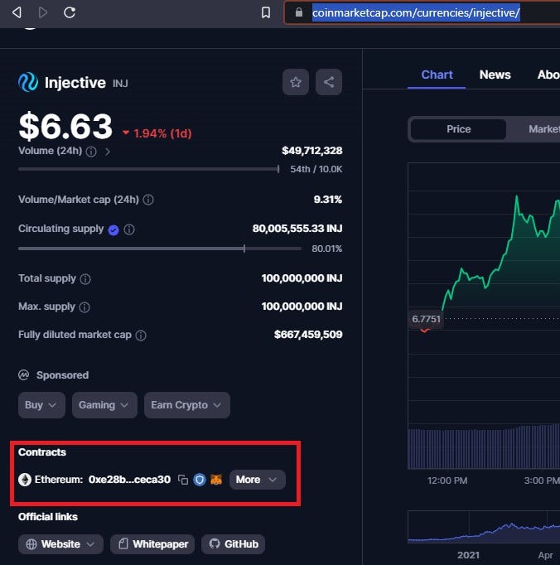This screenshot has width=560, height=565.
Task: Click the $49,712,328 volume value
Action: click(312, 151)
